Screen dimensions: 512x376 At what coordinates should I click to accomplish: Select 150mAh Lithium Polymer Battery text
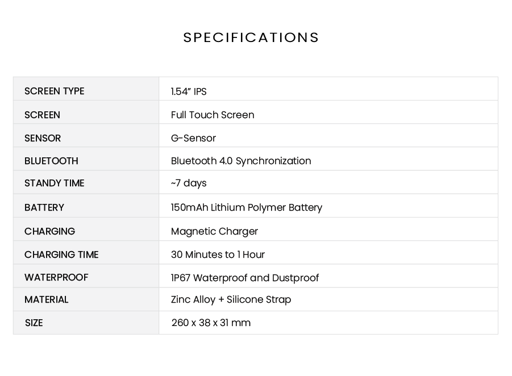[247, 207]
